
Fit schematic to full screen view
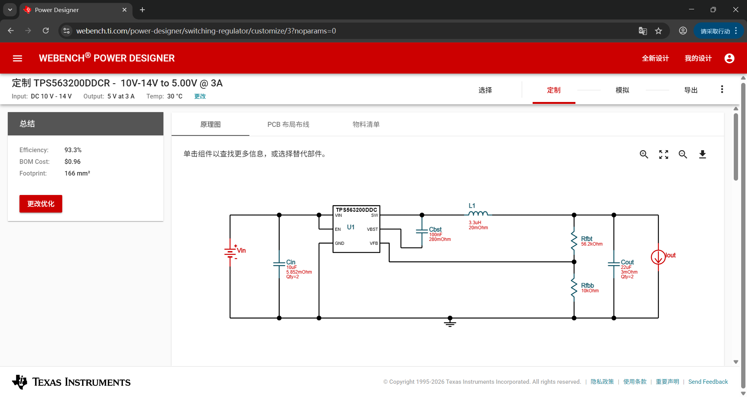tap(664, 155)
